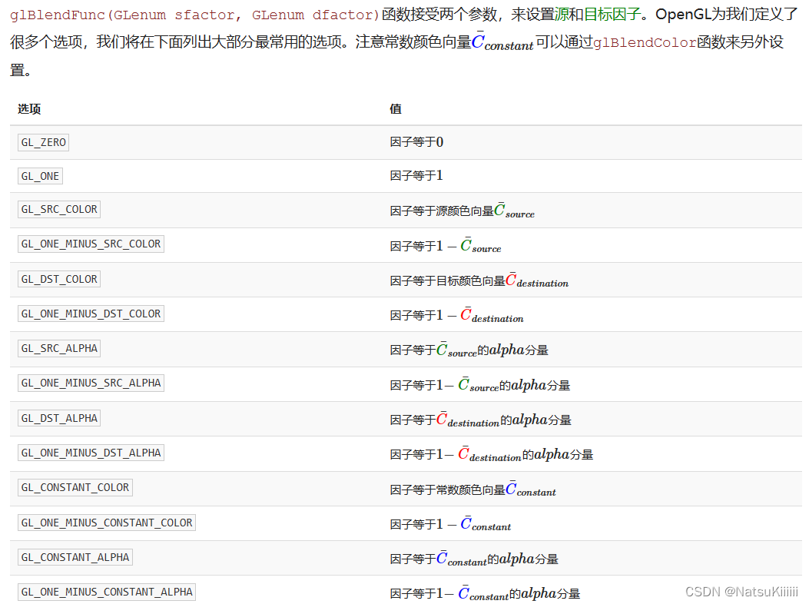Click the GL_ONE_MINUS_DST_COLOR code label

tap(91, 313)
